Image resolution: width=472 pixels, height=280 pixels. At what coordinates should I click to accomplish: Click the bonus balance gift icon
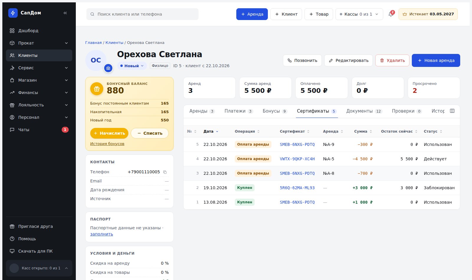[96, 88]
